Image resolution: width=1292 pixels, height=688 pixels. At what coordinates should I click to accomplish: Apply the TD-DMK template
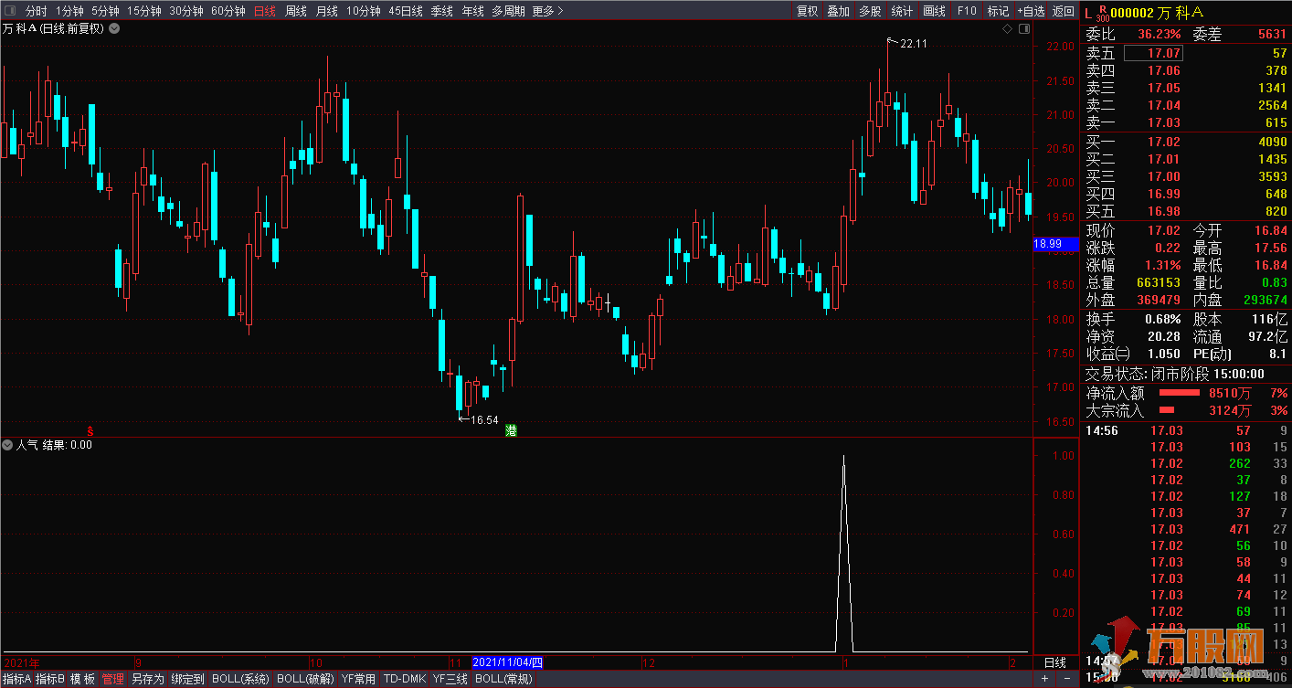coord(405,679)
